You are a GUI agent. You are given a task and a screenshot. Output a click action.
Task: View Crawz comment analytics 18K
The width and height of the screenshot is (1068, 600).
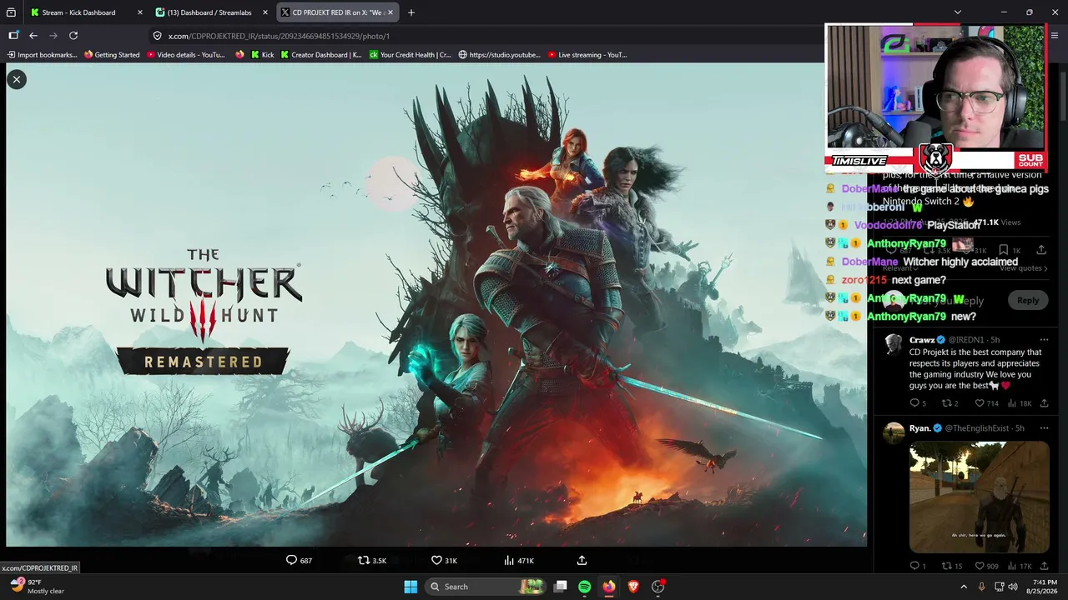point(1020,403)
